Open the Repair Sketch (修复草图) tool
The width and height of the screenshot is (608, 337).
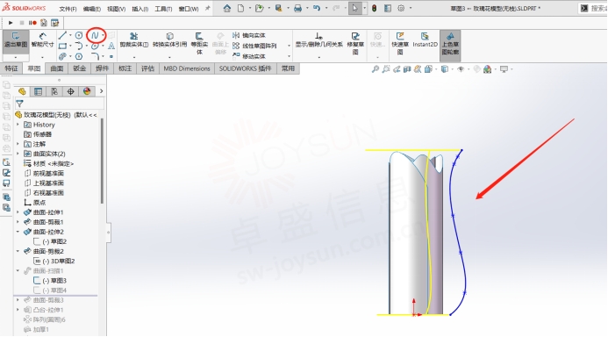tap(355, 43)
